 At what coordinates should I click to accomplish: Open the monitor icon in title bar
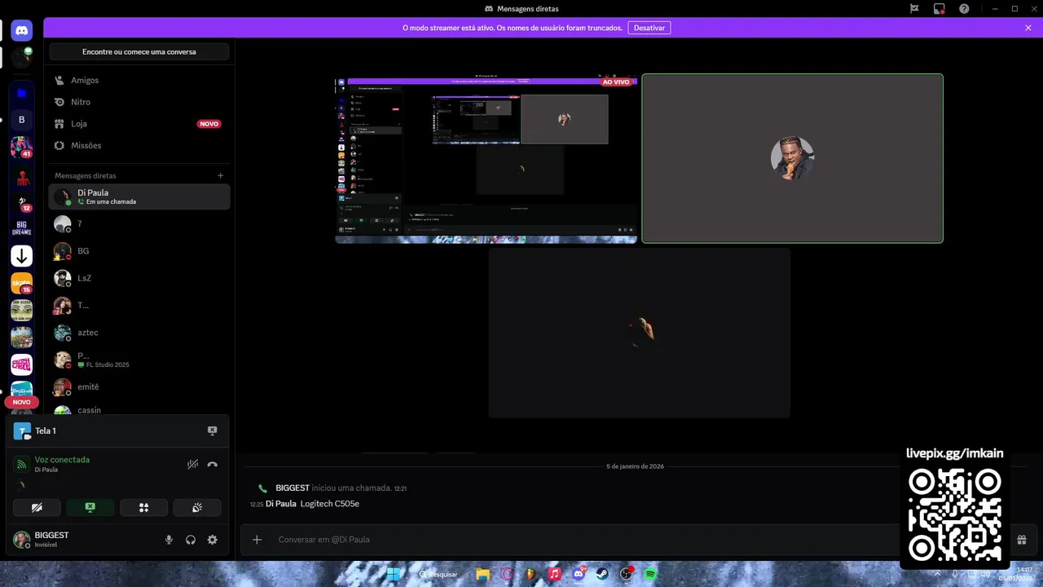[940, 8]
